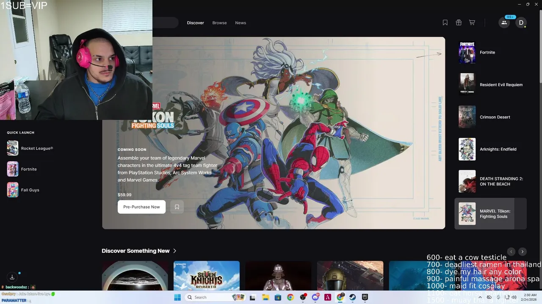
Task: Open Epic Games Launcher taskbar icon
Action: coord(365,297)
